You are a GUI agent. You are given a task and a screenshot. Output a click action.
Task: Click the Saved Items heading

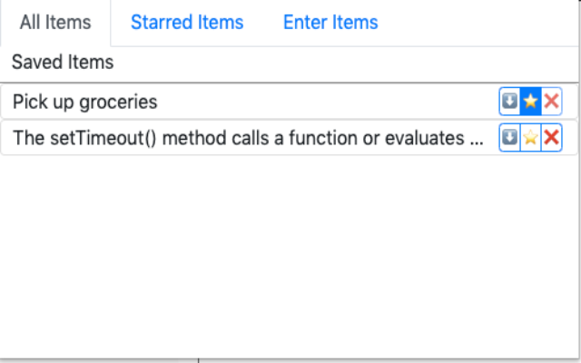pos(63,62)
